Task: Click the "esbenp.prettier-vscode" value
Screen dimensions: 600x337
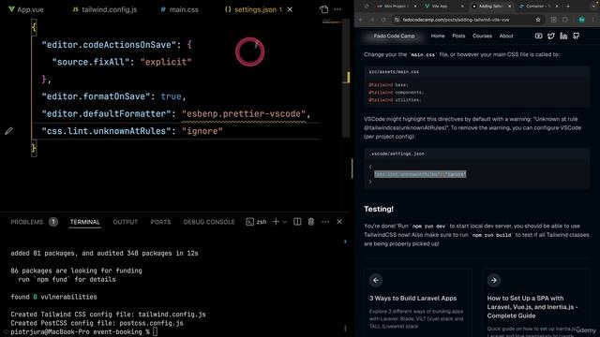Action: 244,114
